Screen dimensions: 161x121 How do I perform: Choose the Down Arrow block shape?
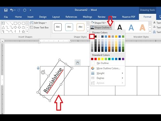[x=19, y=27]
